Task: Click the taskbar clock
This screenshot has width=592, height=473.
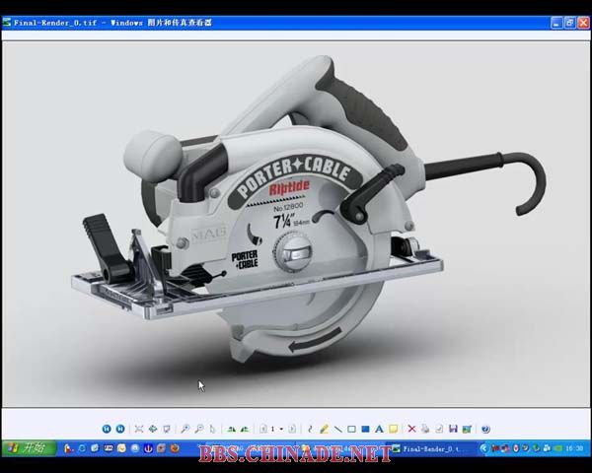Action: [575, 448]
